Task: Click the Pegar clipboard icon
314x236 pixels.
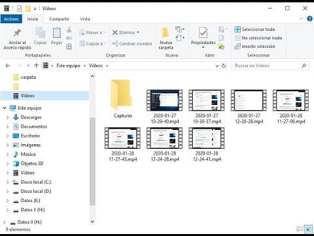Action: pyautogui.click(x=56, y=36)
